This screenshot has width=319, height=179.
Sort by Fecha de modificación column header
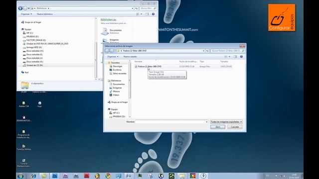188,61
